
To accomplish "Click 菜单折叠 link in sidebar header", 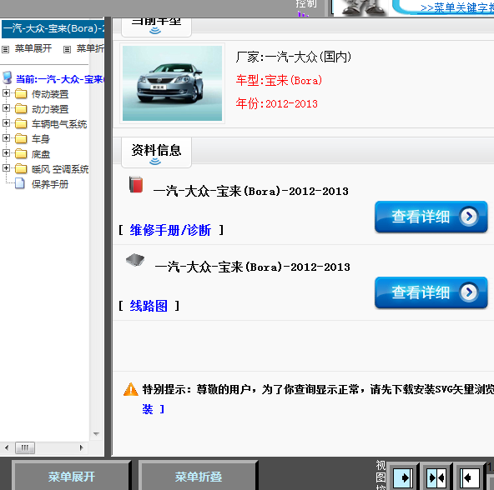I will pos(90,48).
